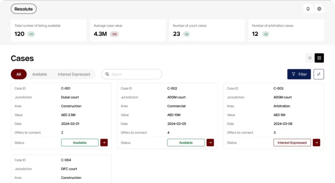The width and height of the screenshot is (335, 183).
Task: Click Construction area on case C-004
Action: (71, 177)
